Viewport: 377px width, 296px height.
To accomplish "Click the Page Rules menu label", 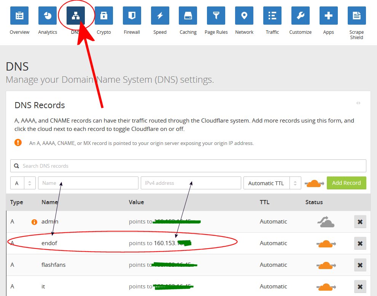I will 216,32.
